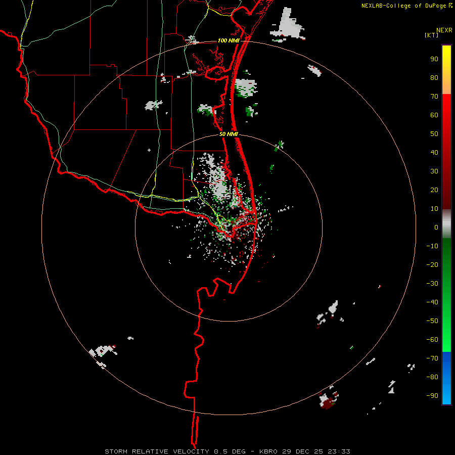The image size is (455, 455).
Task: Click the Storm Relative Velocity caption at bottom
Action: pyautogui.click(x=227, y=451)
